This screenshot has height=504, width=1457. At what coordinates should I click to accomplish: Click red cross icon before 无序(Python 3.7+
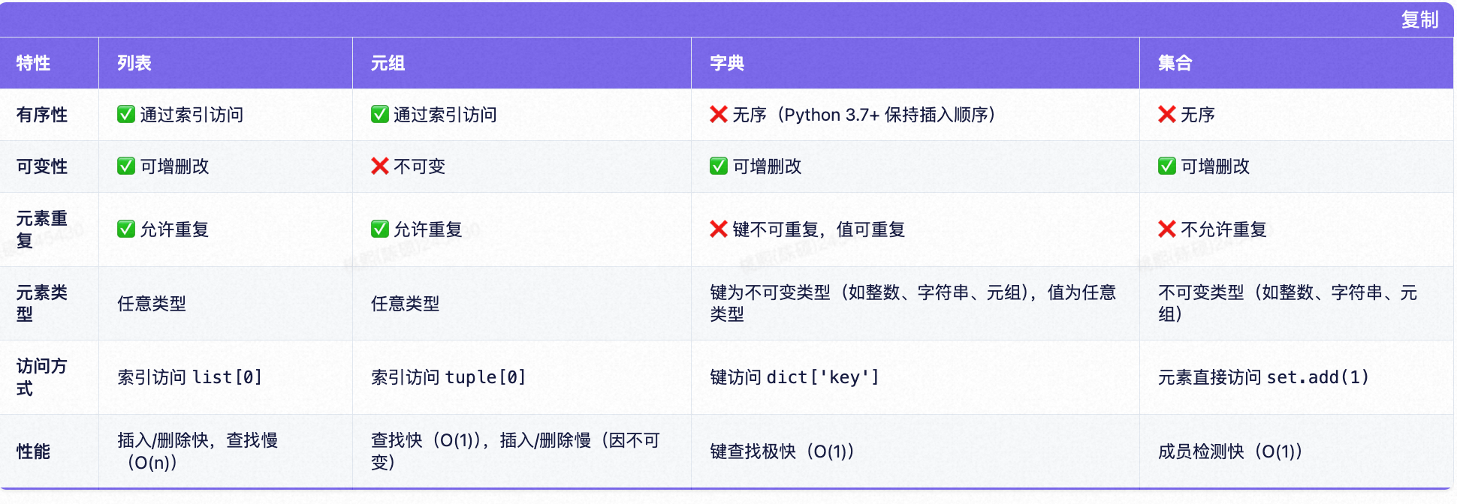(719, 115)
